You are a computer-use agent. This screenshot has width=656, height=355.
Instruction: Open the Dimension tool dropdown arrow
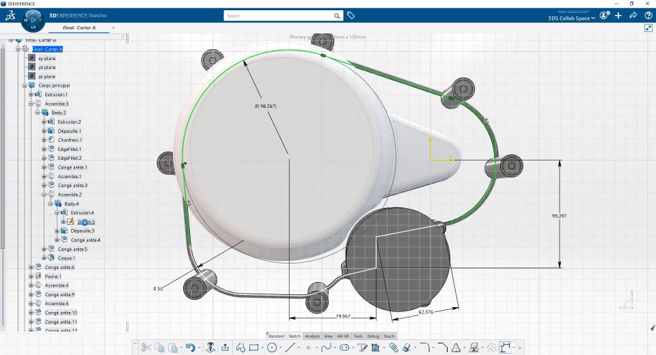tap(514, 347)
